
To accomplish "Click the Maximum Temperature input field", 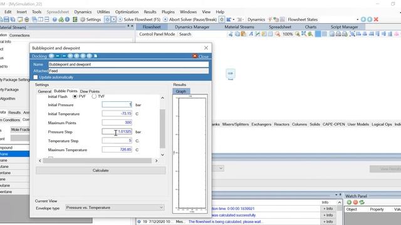I will click(117, 149).
